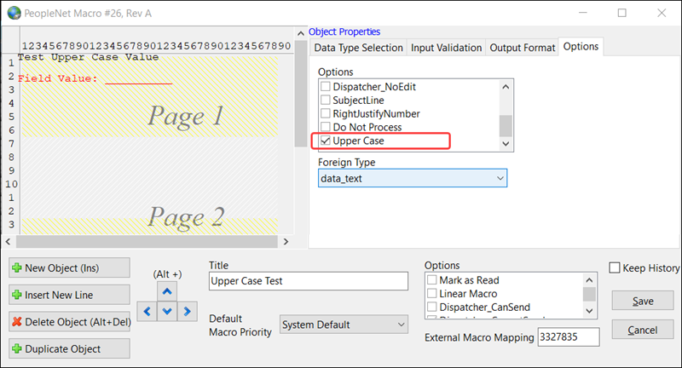The height and width of the screenshot is (368, 682).
Task: Click the New Object (Ins) button
Action: coord(69,267)
